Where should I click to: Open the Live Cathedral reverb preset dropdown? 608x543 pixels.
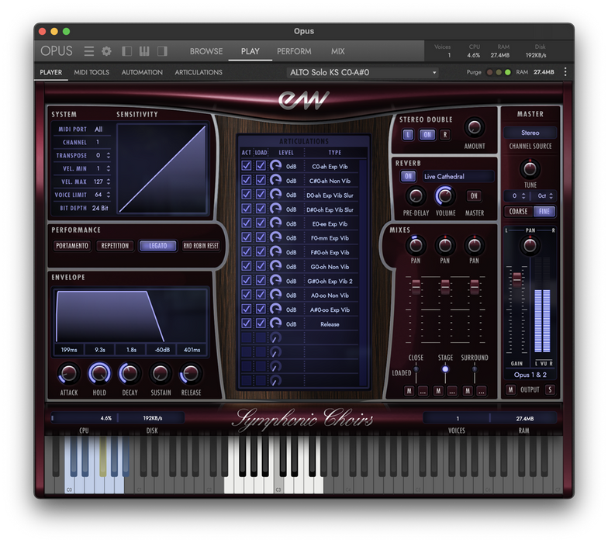click(x=456, y=176)
